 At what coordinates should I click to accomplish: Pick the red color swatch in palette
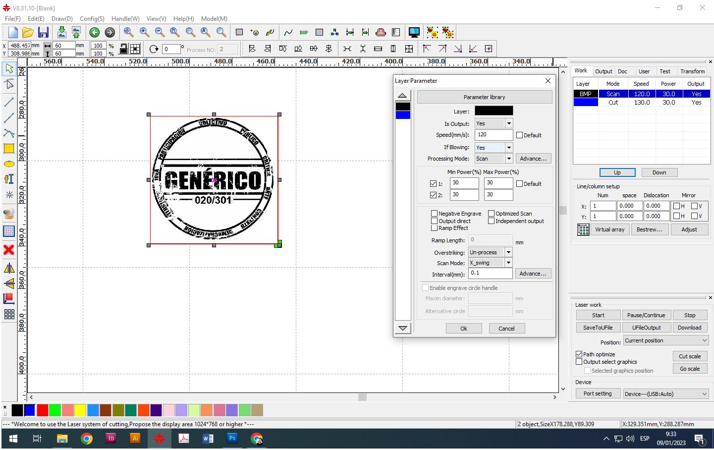point(42,410)
